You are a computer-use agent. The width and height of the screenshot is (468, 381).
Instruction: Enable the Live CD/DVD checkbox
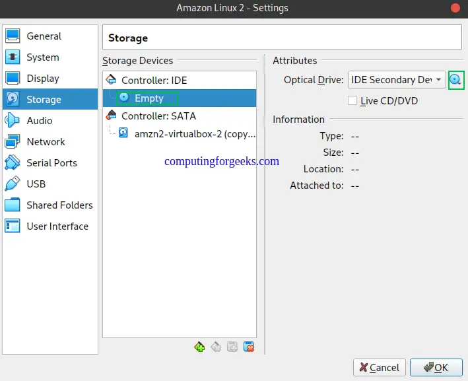pyautogui.click(x=352, y=100)
